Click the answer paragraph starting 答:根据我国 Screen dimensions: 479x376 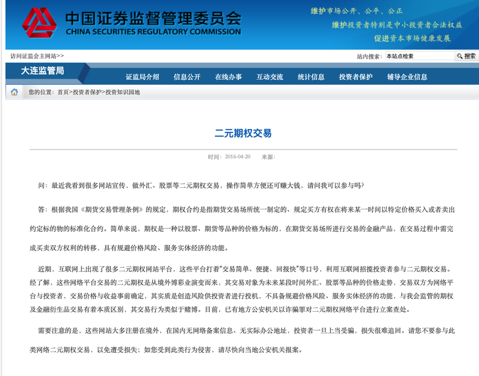point(242,229)
